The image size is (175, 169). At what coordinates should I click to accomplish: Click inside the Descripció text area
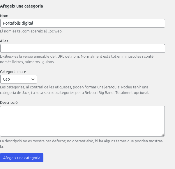tap(82, 121)
